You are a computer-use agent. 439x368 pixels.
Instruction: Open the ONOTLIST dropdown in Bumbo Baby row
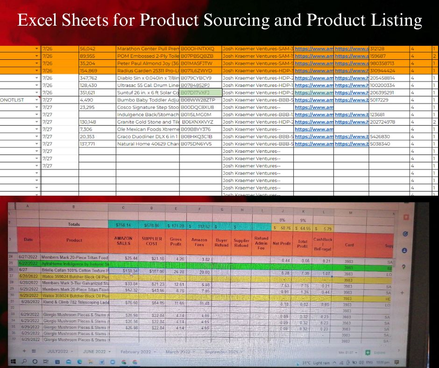pyautogui.click(x=37, y=99)
